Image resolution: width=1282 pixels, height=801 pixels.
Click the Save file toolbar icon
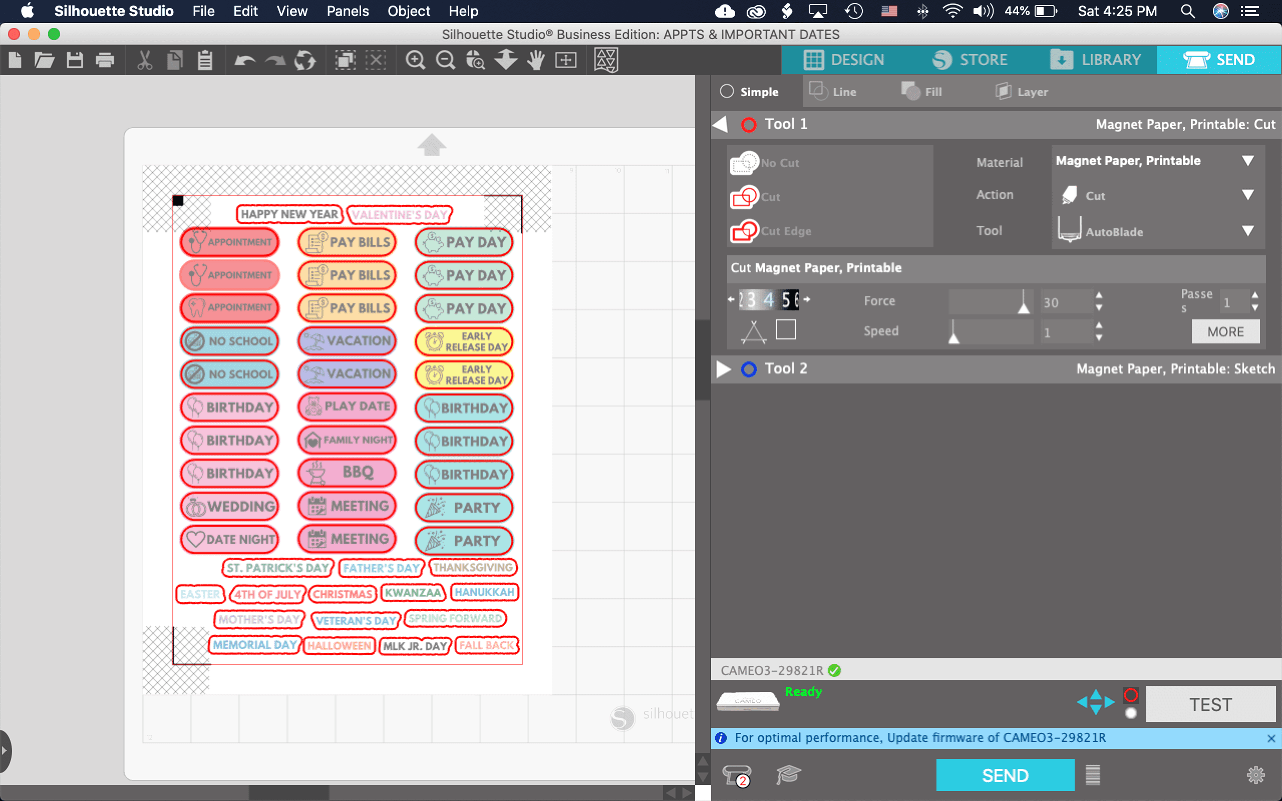coord(75,60)
